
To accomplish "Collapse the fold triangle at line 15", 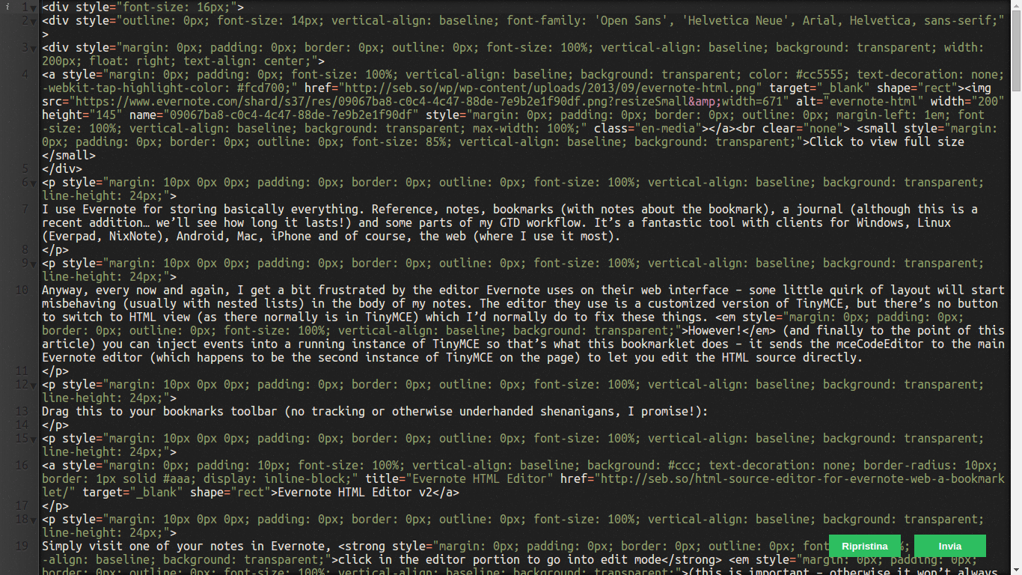I will tap(34, 439).
